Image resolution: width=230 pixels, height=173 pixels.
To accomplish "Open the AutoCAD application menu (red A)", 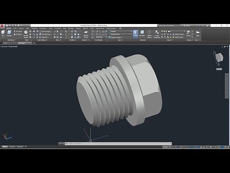I will coord(2,26).
